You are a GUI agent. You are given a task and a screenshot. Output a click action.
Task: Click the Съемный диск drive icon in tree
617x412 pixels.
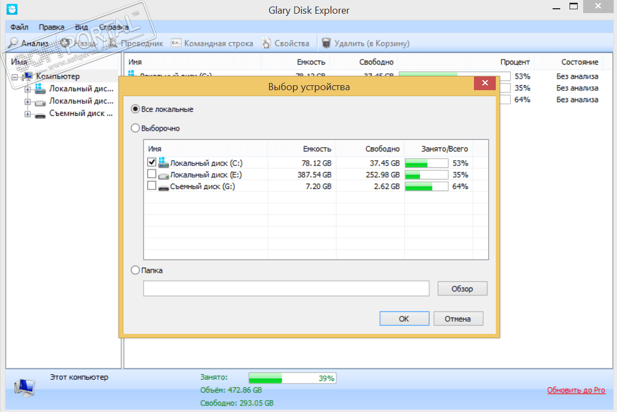coord(40,115)
